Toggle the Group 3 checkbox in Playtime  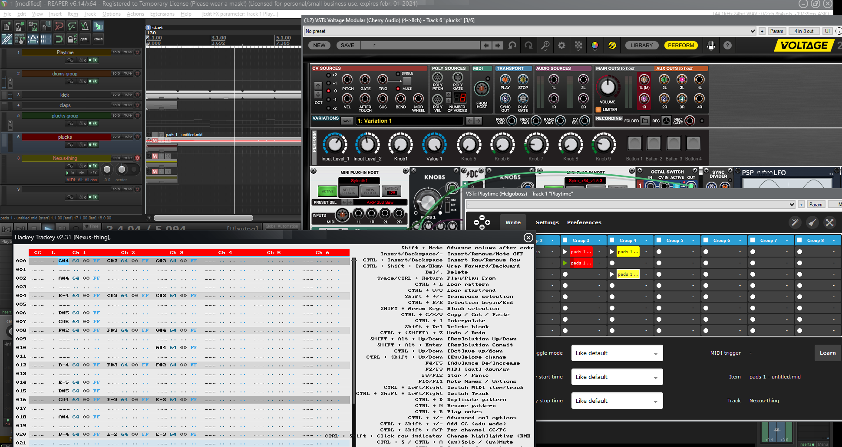[565, 240]
